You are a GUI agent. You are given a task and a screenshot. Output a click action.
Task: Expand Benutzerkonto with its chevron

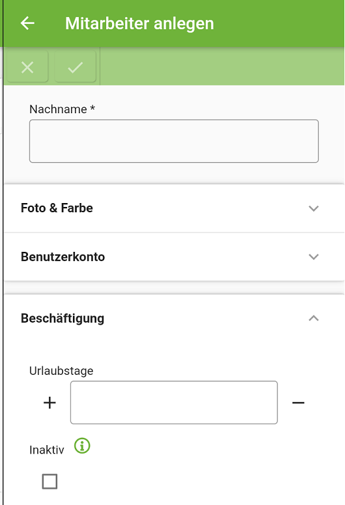pos(314,256)
